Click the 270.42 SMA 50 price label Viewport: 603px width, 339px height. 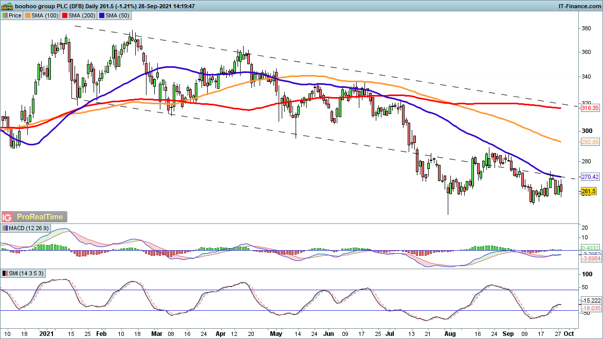pos(590,177)
